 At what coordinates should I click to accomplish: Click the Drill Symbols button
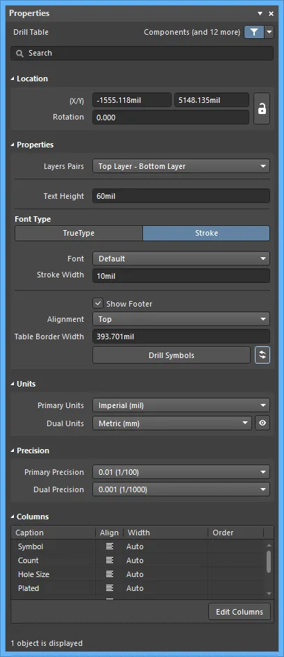172,355
